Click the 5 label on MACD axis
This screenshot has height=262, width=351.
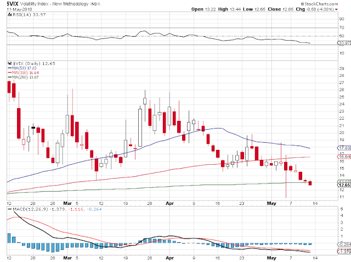342,209
